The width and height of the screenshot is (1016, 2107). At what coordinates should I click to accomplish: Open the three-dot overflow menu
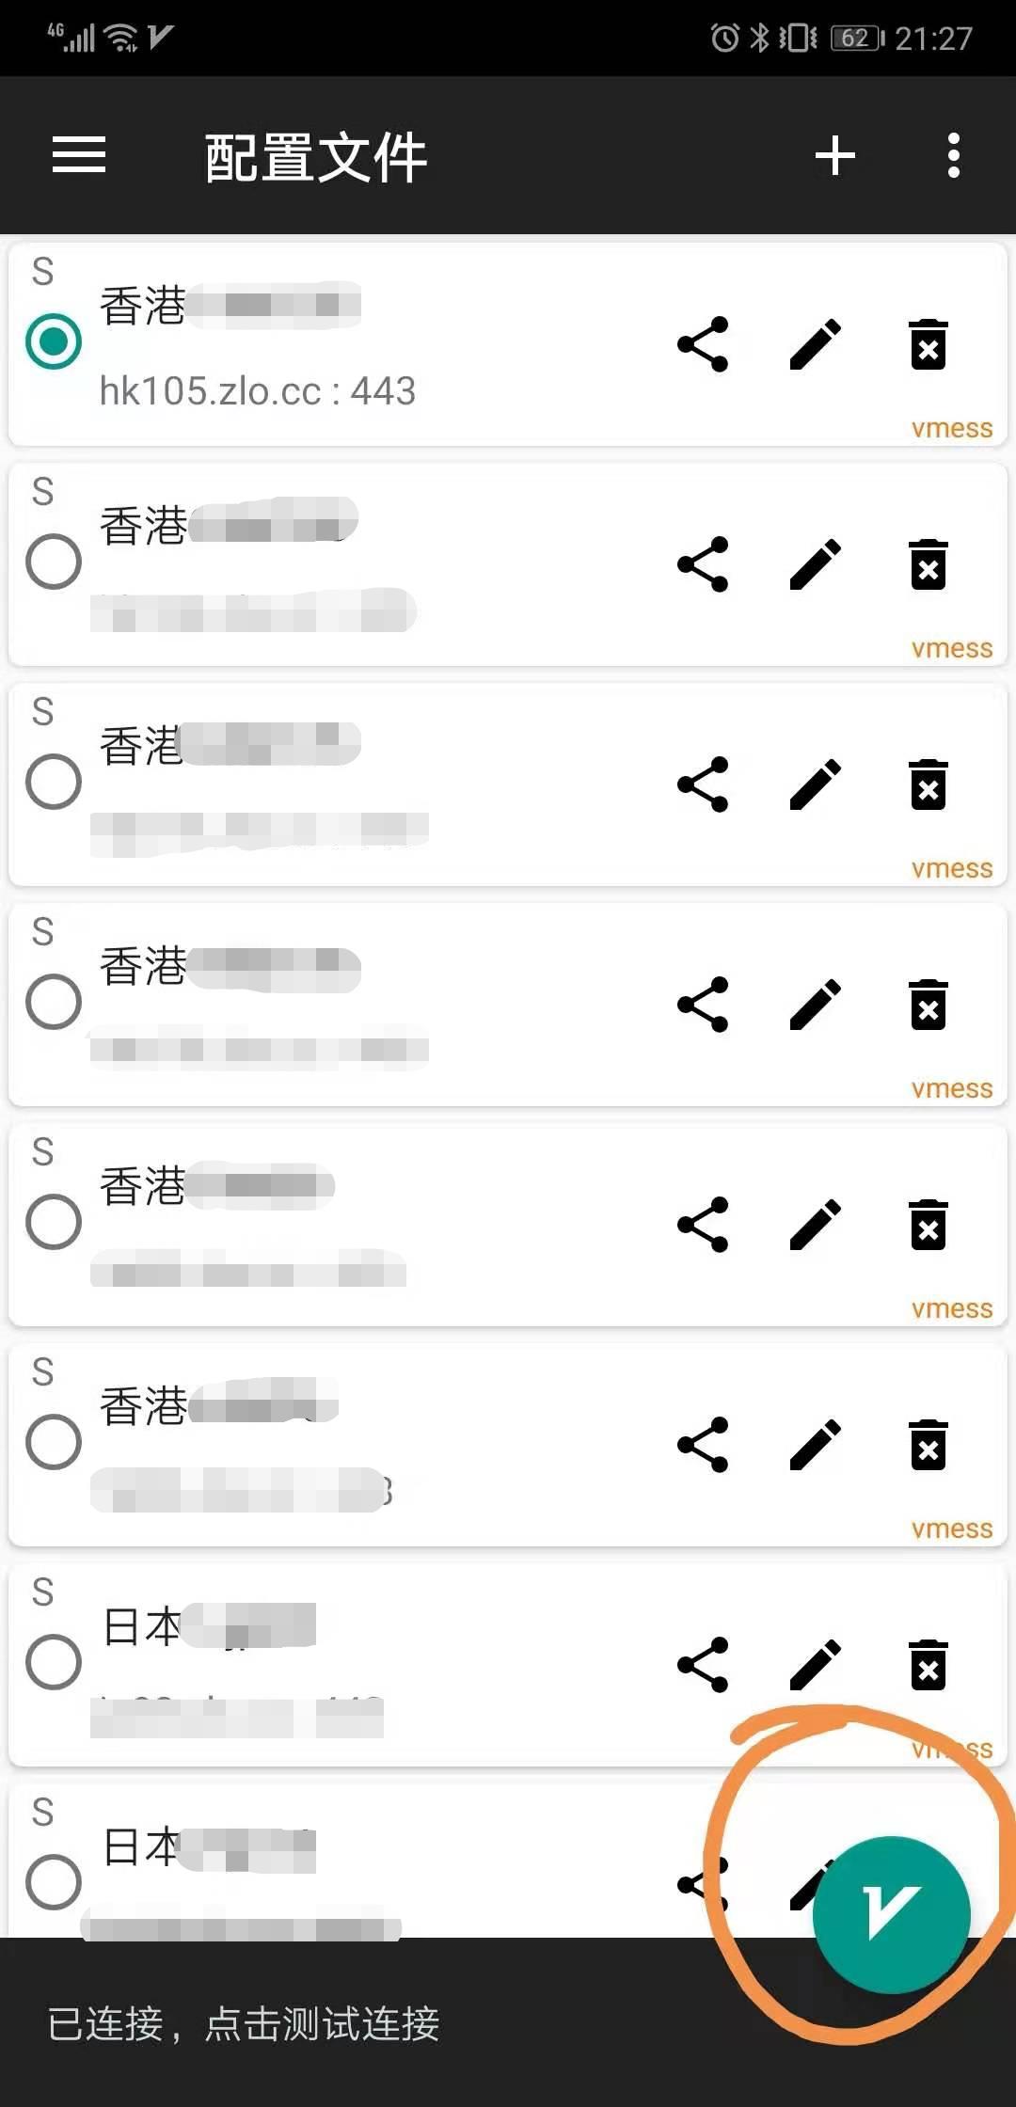[953, 155]
